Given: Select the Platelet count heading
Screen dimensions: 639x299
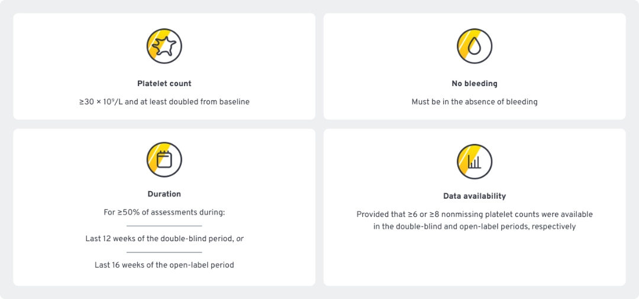Looking at the screenshot, I should (x=164, y=84).
